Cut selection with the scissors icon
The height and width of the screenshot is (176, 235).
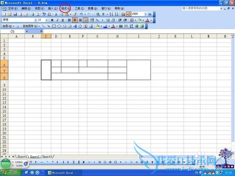(56, 14)
